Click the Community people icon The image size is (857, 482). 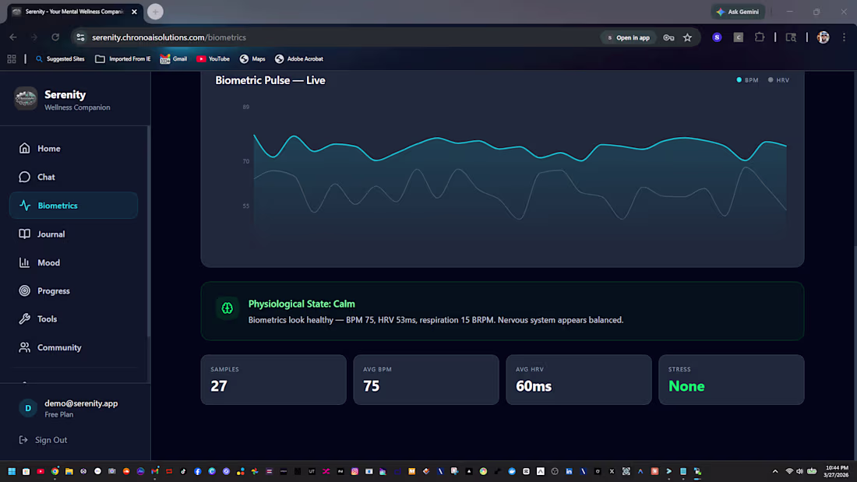[25, 347]
